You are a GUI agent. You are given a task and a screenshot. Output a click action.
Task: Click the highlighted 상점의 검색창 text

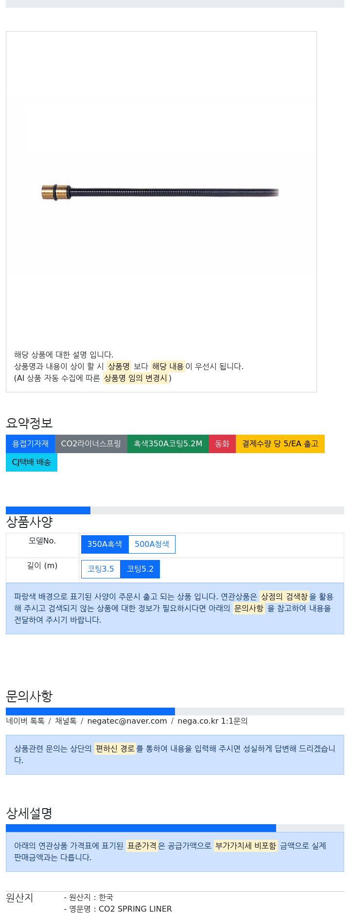click(284, 596)
